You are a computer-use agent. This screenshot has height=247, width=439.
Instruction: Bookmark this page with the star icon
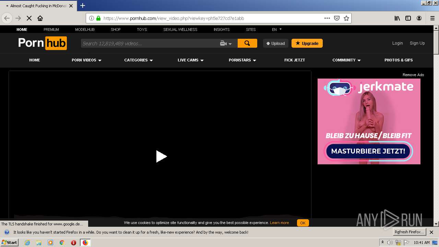pos(346,18)
